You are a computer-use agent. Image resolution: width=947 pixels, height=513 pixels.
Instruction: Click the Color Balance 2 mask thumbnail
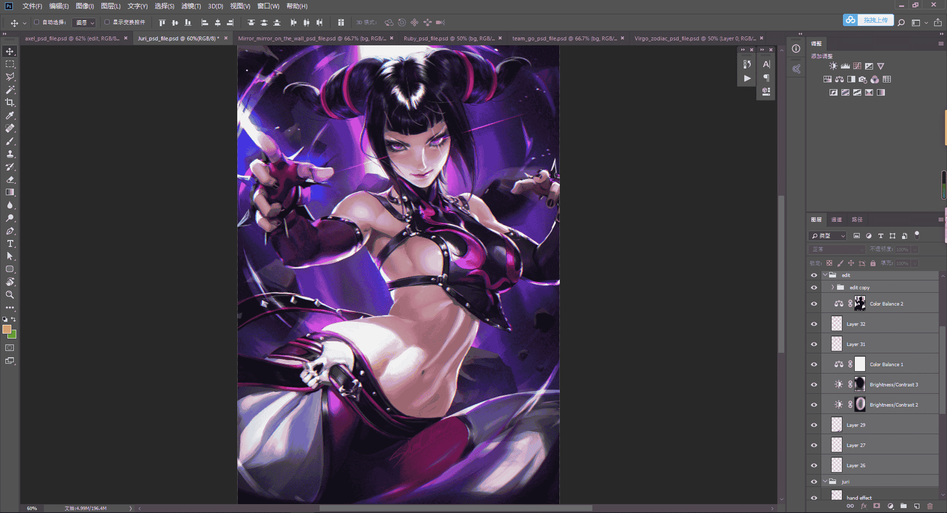point(860,304)
